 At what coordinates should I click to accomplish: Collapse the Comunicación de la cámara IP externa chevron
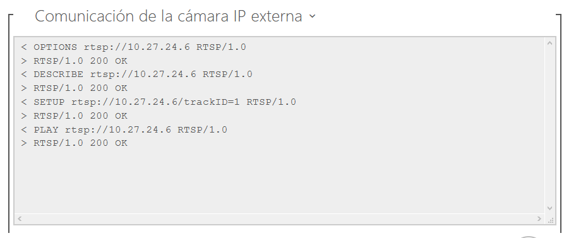[x=312, y=16]
